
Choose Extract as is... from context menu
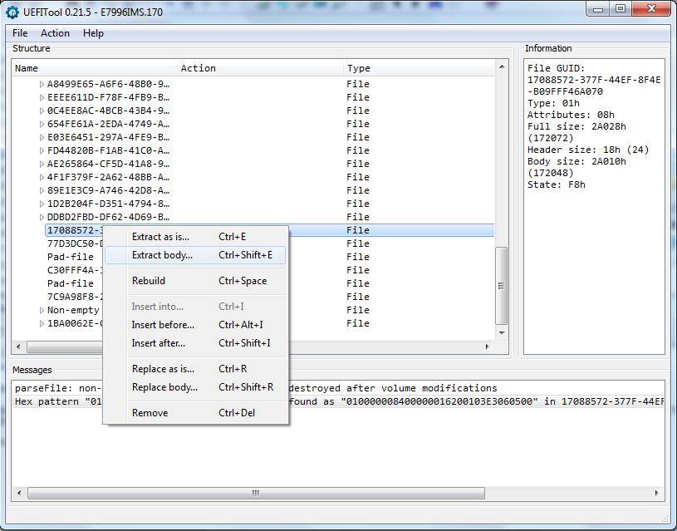point(195,237)
